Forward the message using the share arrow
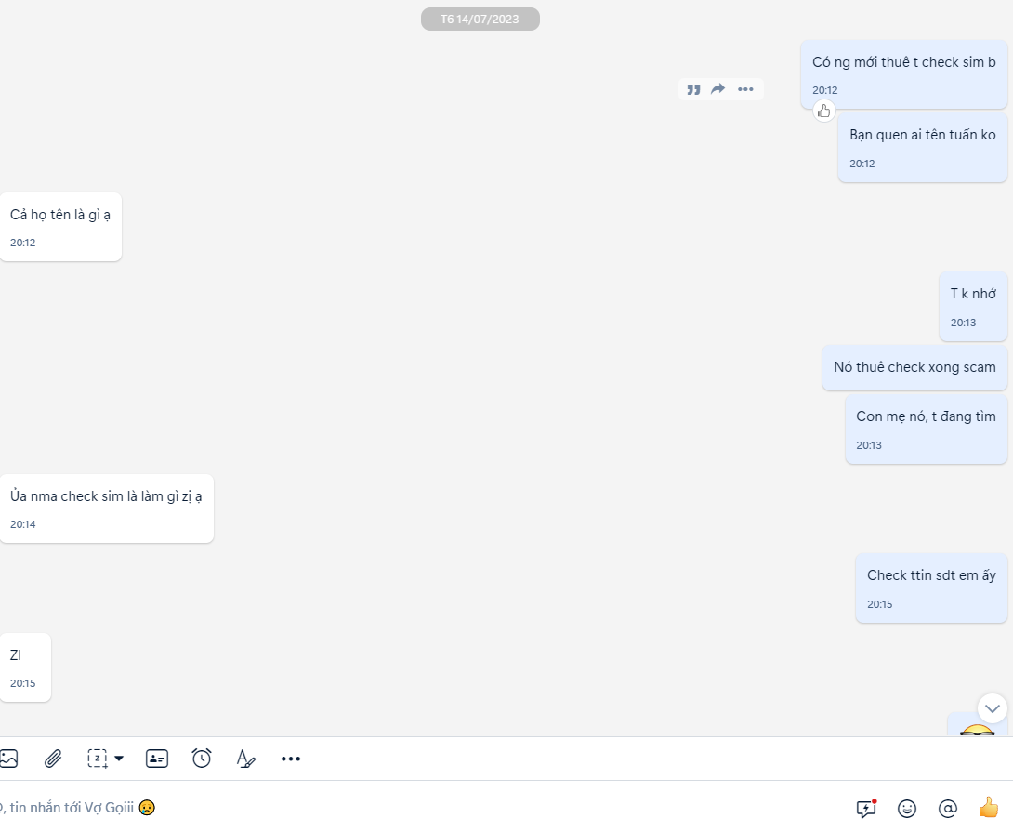The height and width of the screenshot is (832, 1013). click(x=717, y=89)
